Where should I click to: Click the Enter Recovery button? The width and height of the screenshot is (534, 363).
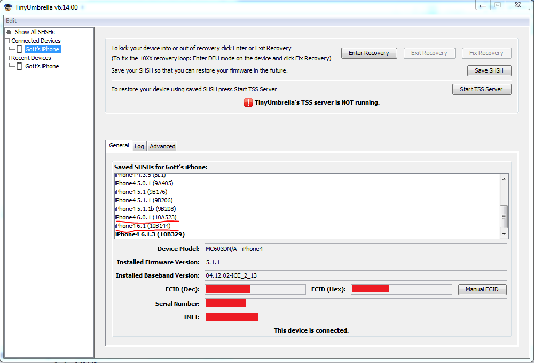click(369, 53)
